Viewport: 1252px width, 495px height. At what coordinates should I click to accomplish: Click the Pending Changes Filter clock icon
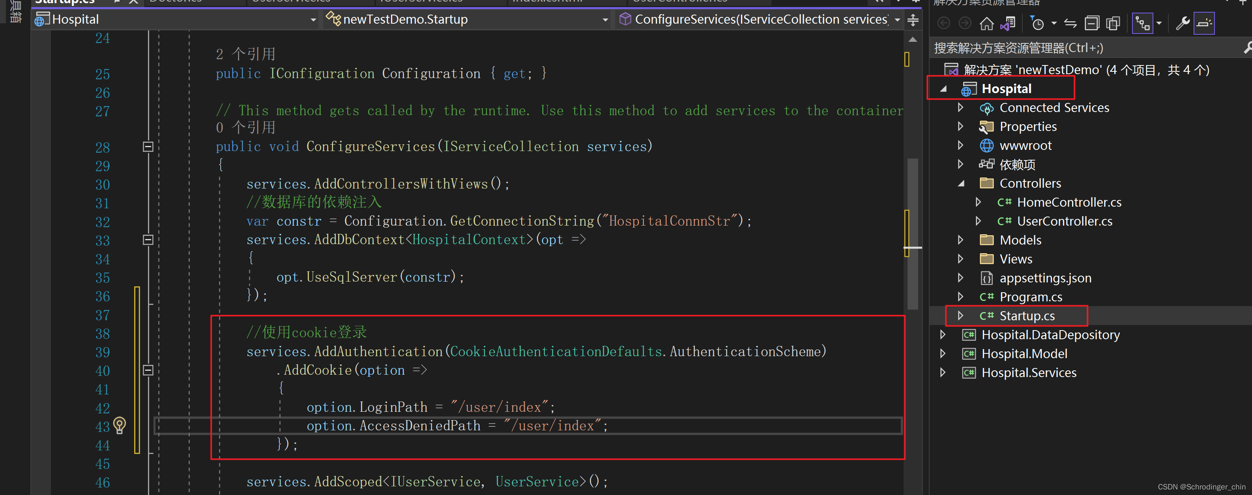(1038, 23)
